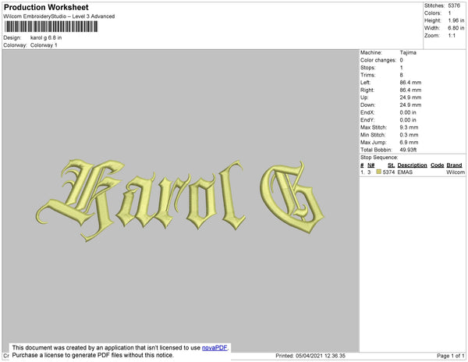Select 'Wilcom EmbroideryStudio – Level 3 Advanced' text
The width and height of the screenshot is (468, 362).
point(59,16)
